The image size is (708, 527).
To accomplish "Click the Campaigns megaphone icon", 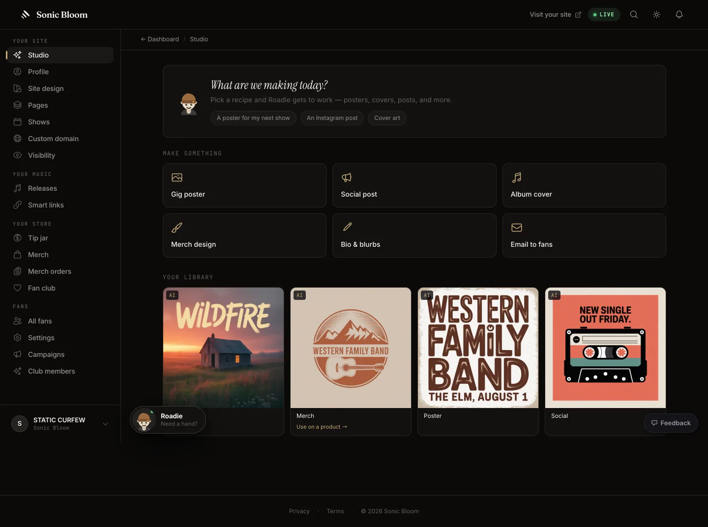I will pos(18,354).
